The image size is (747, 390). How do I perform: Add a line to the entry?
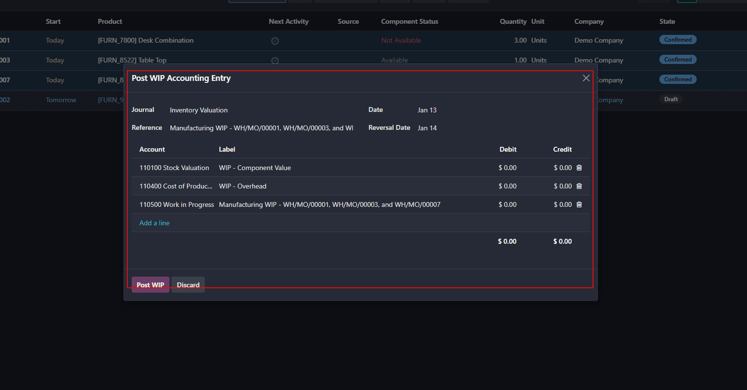click(154, 223)
